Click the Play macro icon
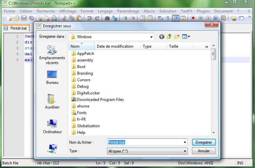The height and width of the screenshot is (168, 255). tap(208, 18)
